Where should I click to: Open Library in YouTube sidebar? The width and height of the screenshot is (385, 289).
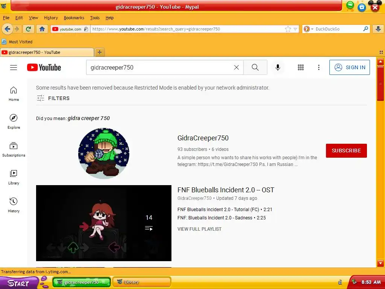(x=14, y=177)
